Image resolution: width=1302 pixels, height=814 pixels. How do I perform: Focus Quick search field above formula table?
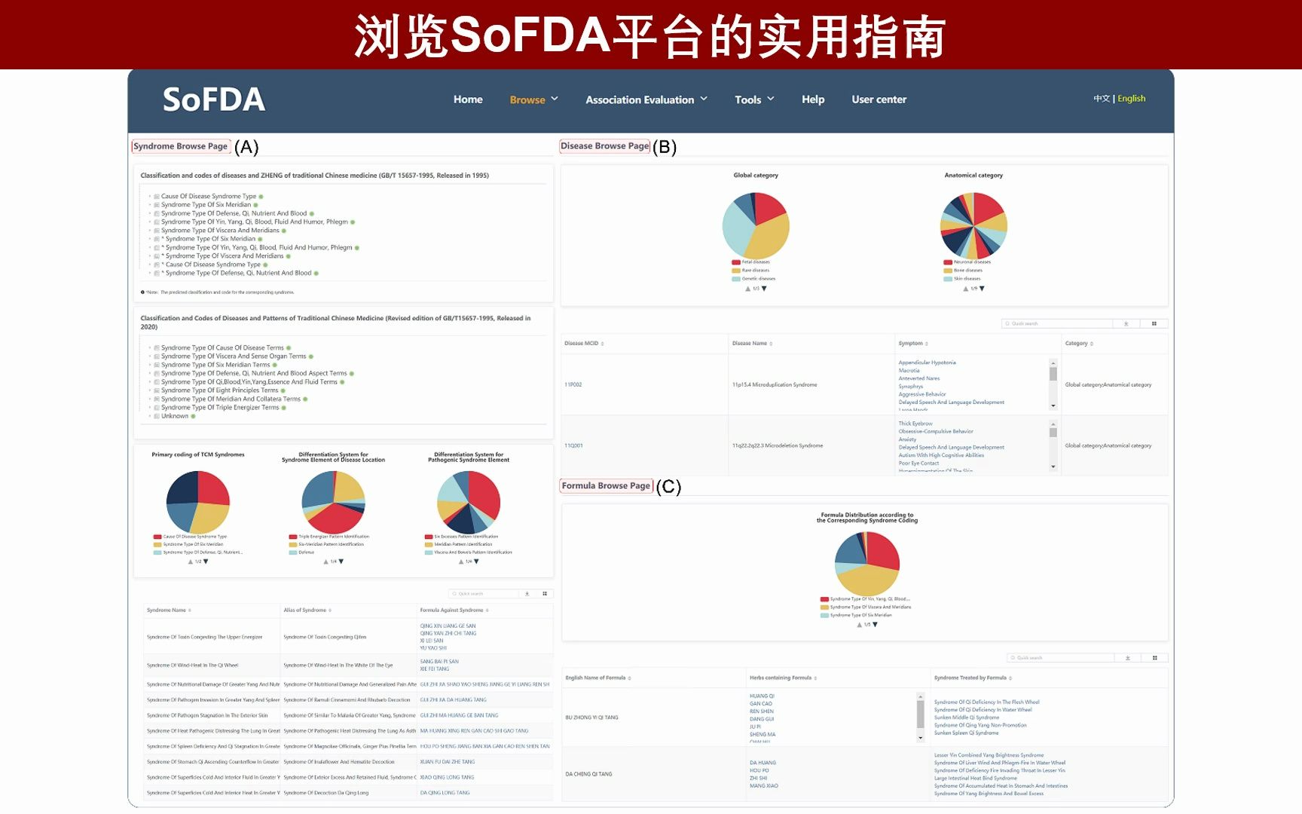[x=1061, y=658]
